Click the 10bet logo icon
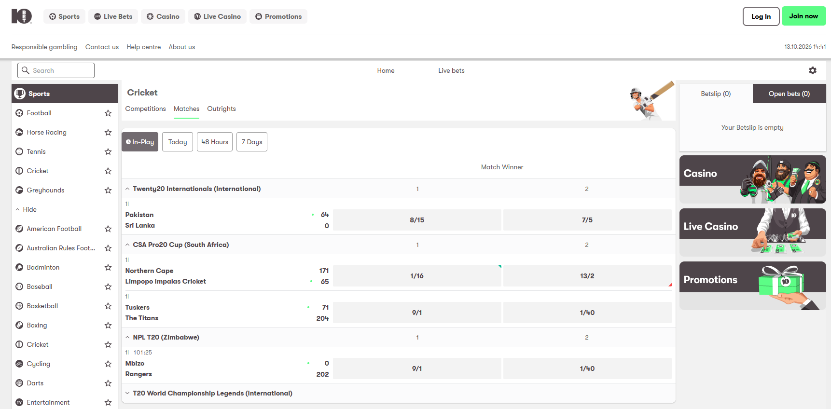The height and width of the screenshot is (409, 831). [x=22, y=16]
